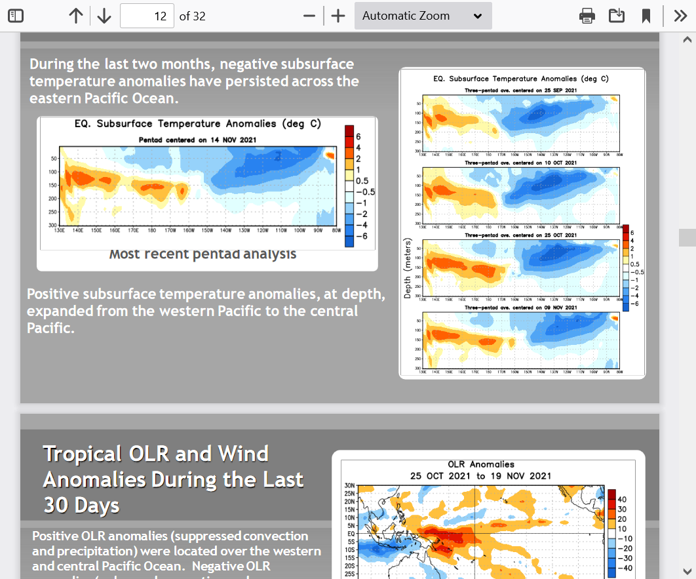The height and width of the screenshot is (579, 696).
Task: Click the 'Depth (meters)' axis label
Action: 408,268
